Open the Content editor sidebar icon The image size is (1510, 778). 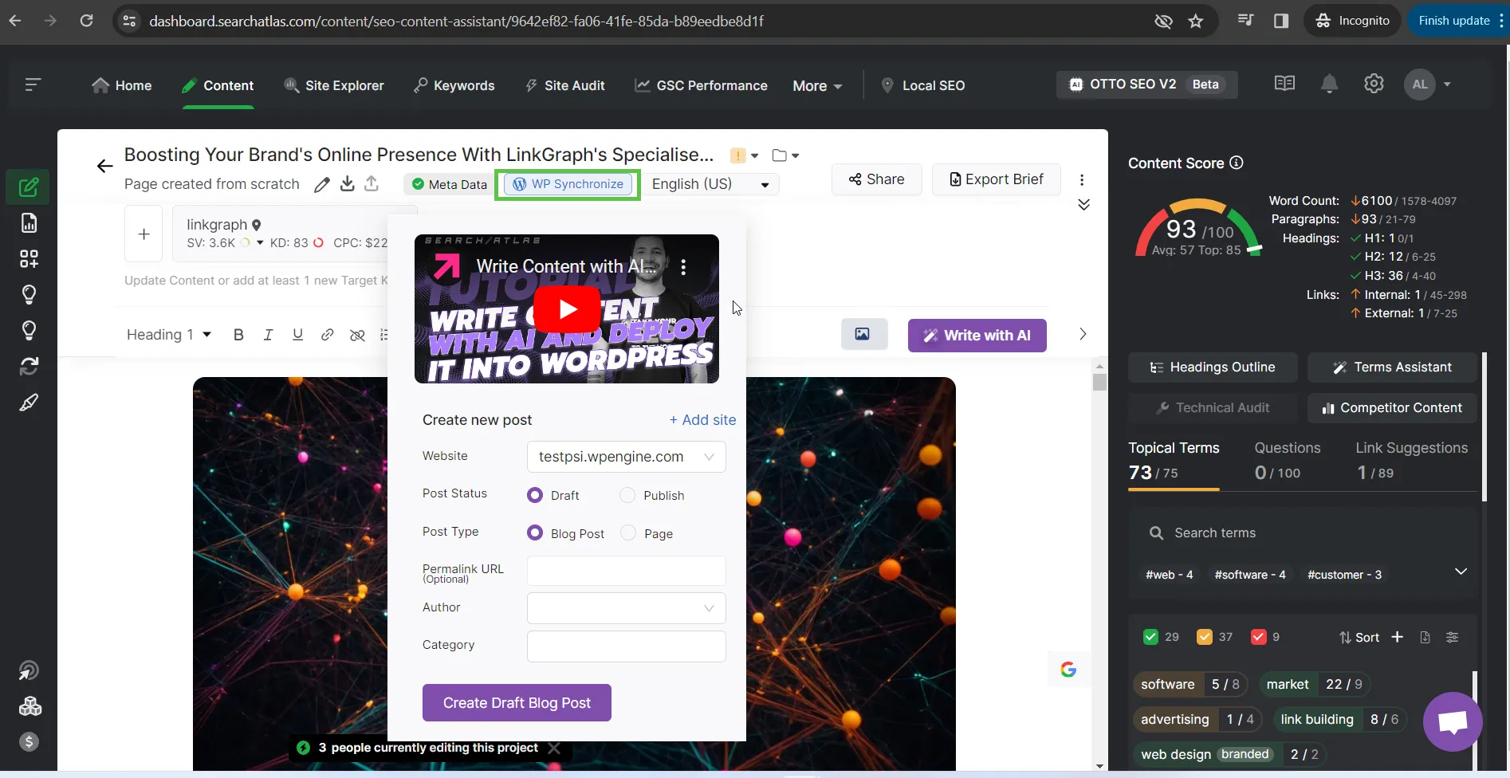pos(29,187)
